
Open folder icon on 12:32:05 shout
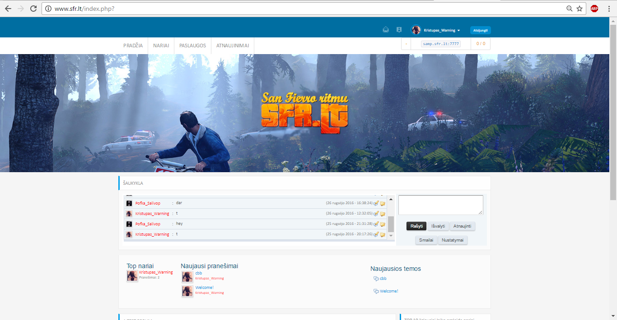[x=383, y=214]
